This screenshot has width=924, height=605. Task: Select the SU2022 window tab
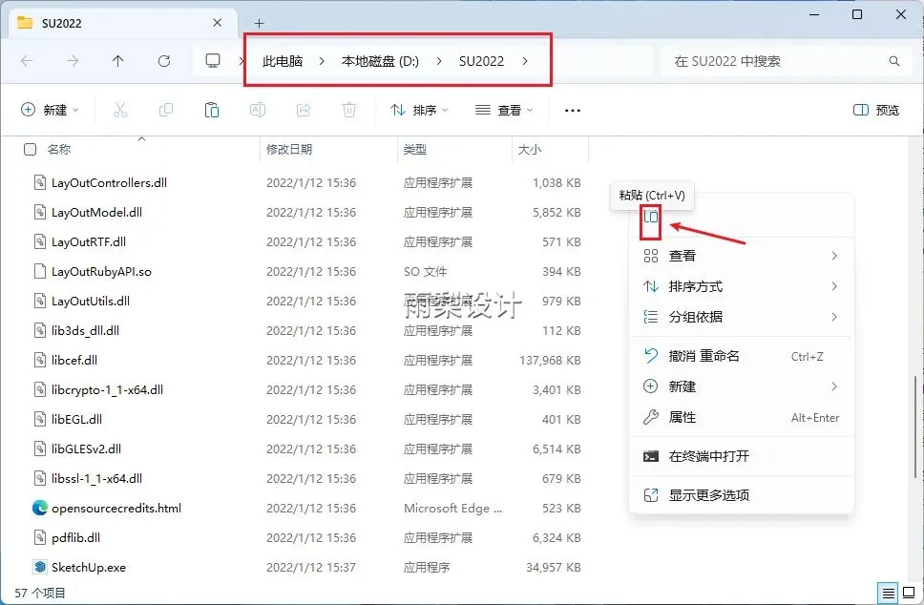[x=121, y=23]
